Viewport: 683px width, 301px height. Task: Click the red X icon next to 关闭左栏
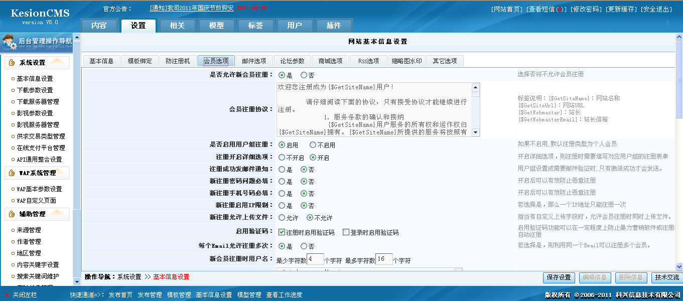pos(6,294)
